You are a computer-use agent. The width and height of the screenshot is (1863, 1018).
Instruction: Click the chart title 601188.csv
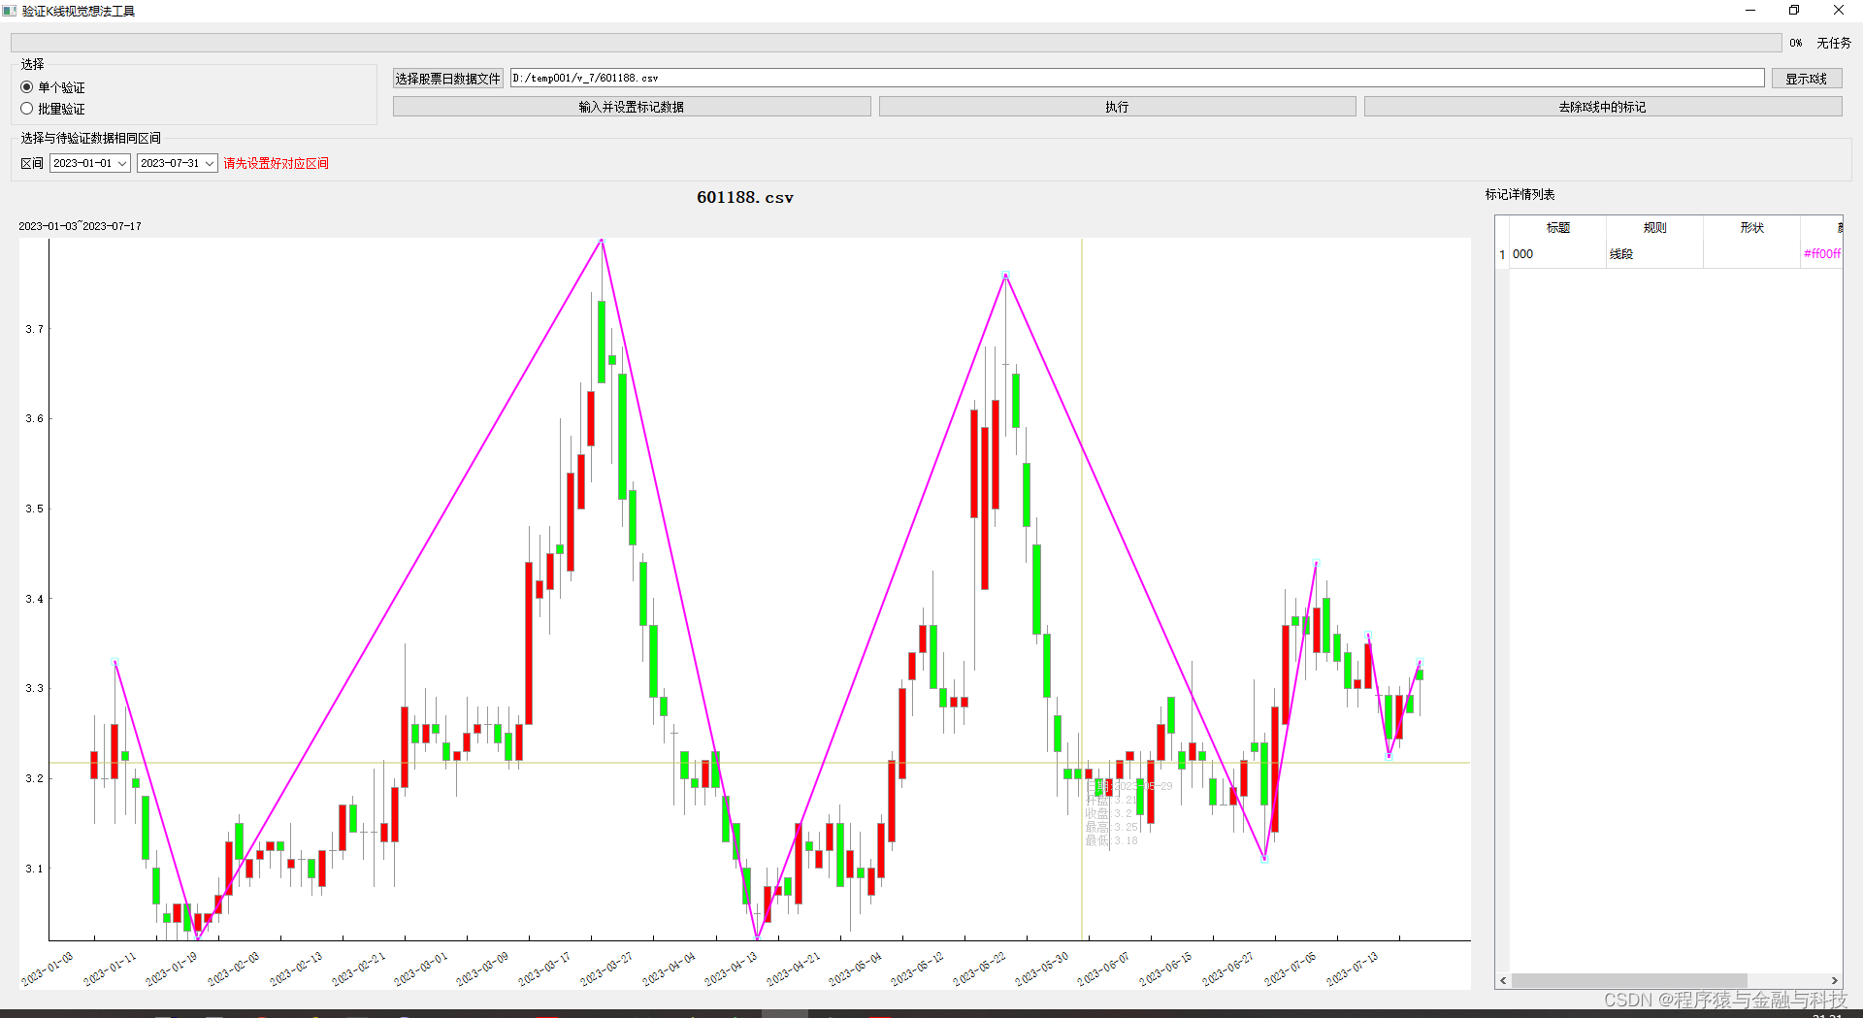pos(745,197)
